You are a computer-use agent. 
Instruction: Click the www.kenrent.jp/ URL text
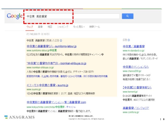pyautogui.click(x=130, y=92)
